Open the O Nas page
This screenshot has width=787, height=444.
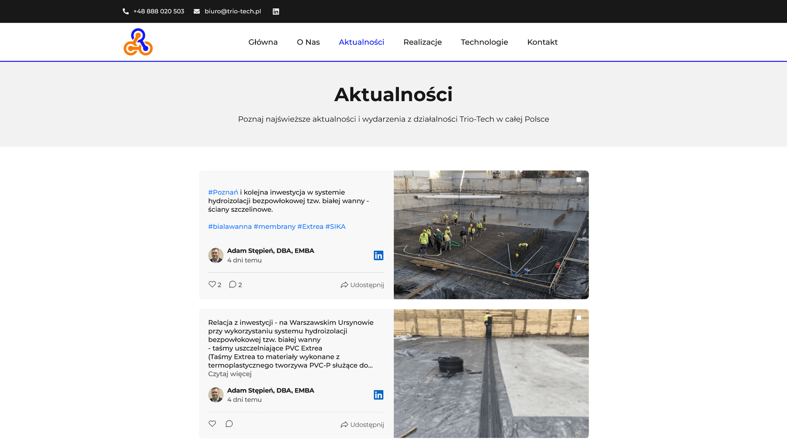click(x=308, y=42)
